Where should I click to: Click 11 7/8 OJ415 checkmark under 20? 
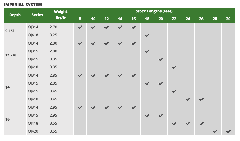coord(161,59)
